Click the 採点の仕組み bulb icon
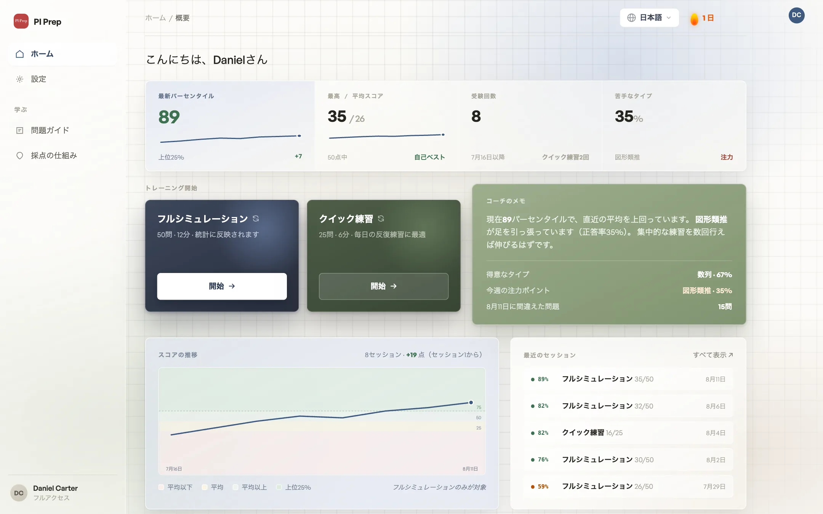823x514 pixels. pyautogui.click(x=20, y=155)
